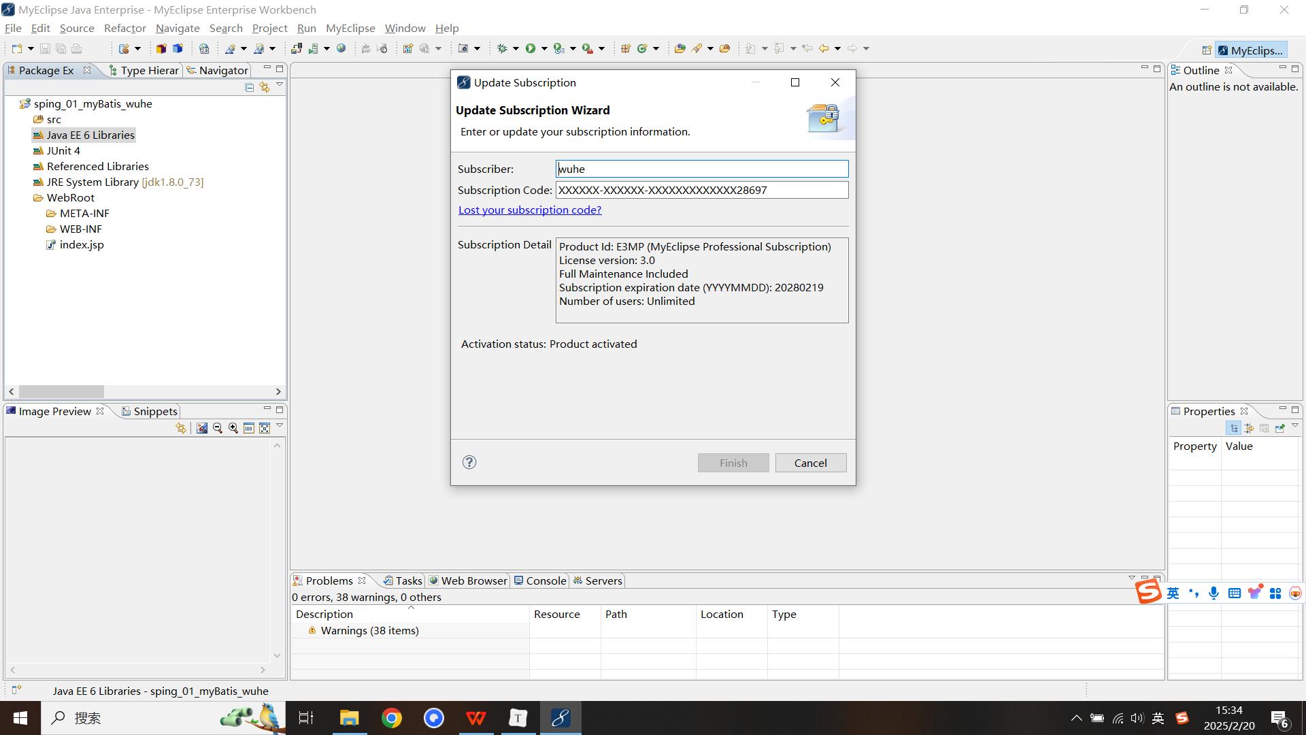Click the help question mark in wizard
The height and width of the screenshot is (735, 1306).
point(469,463)
